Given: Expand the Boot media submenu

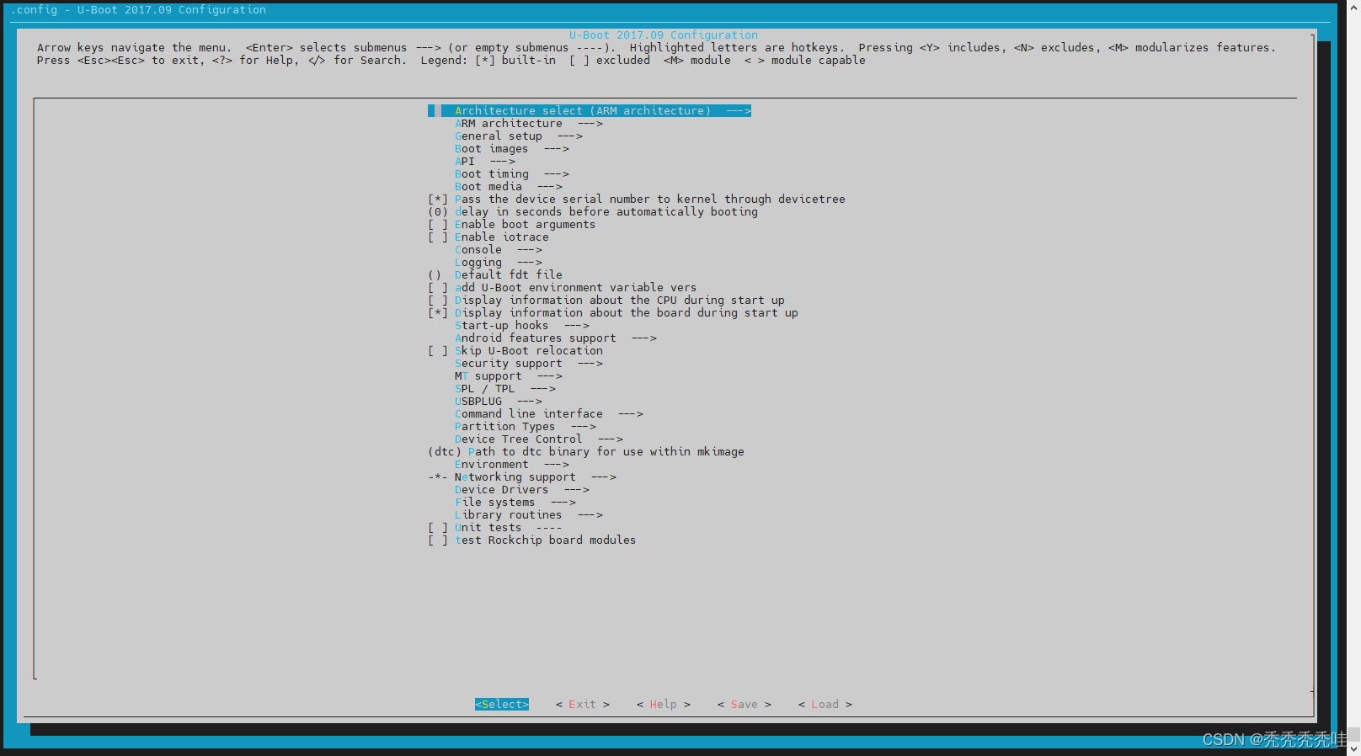Looking at the screenshot, I should point(509,187).
